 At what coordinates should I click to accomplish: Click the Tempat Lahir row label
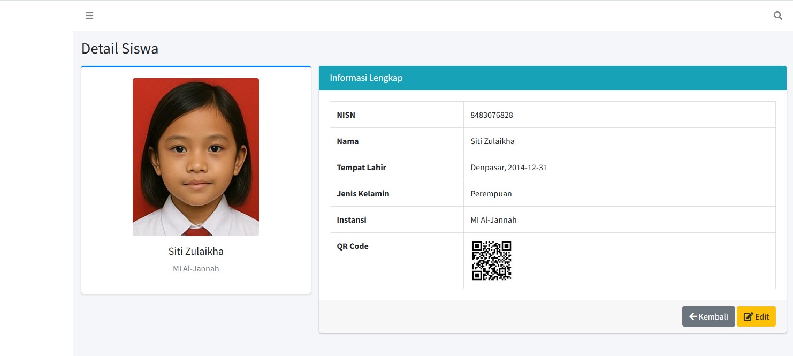click(361, 168)
